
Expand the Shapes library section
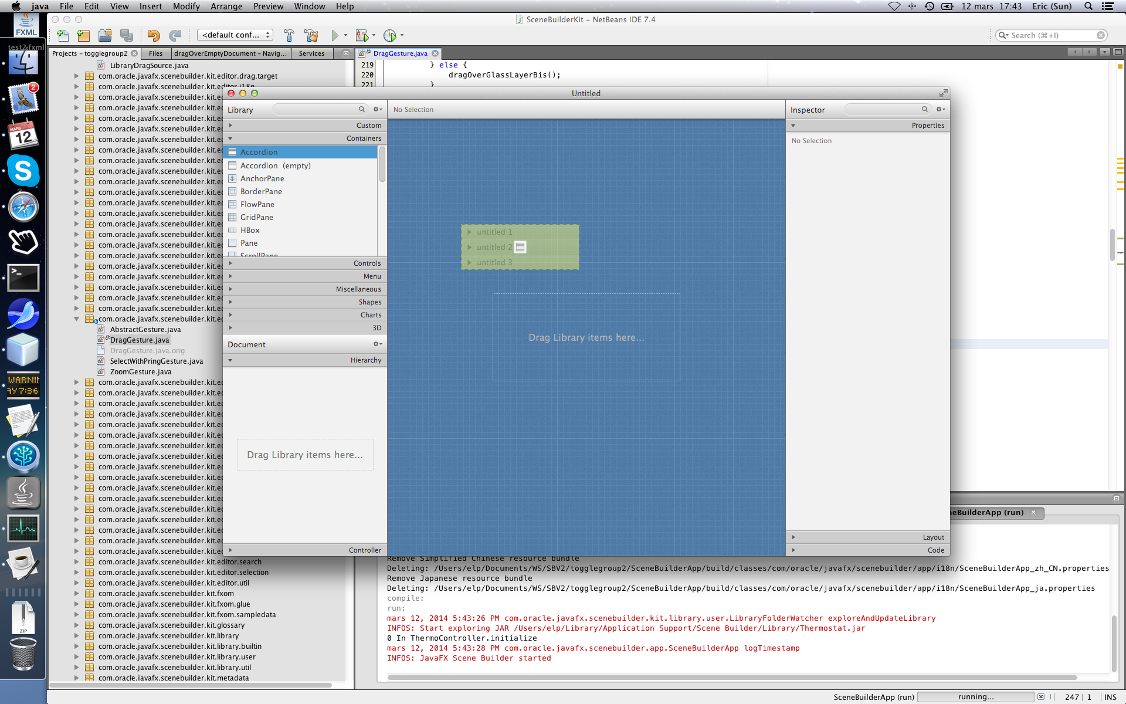point(305,302)
